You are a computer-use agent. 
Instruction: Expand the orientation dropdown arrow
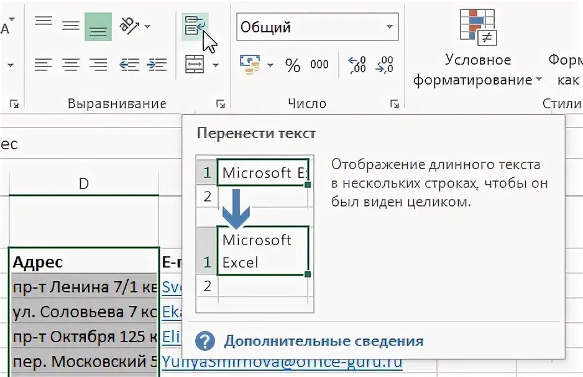pyautogui.click(x=147, y=26)
